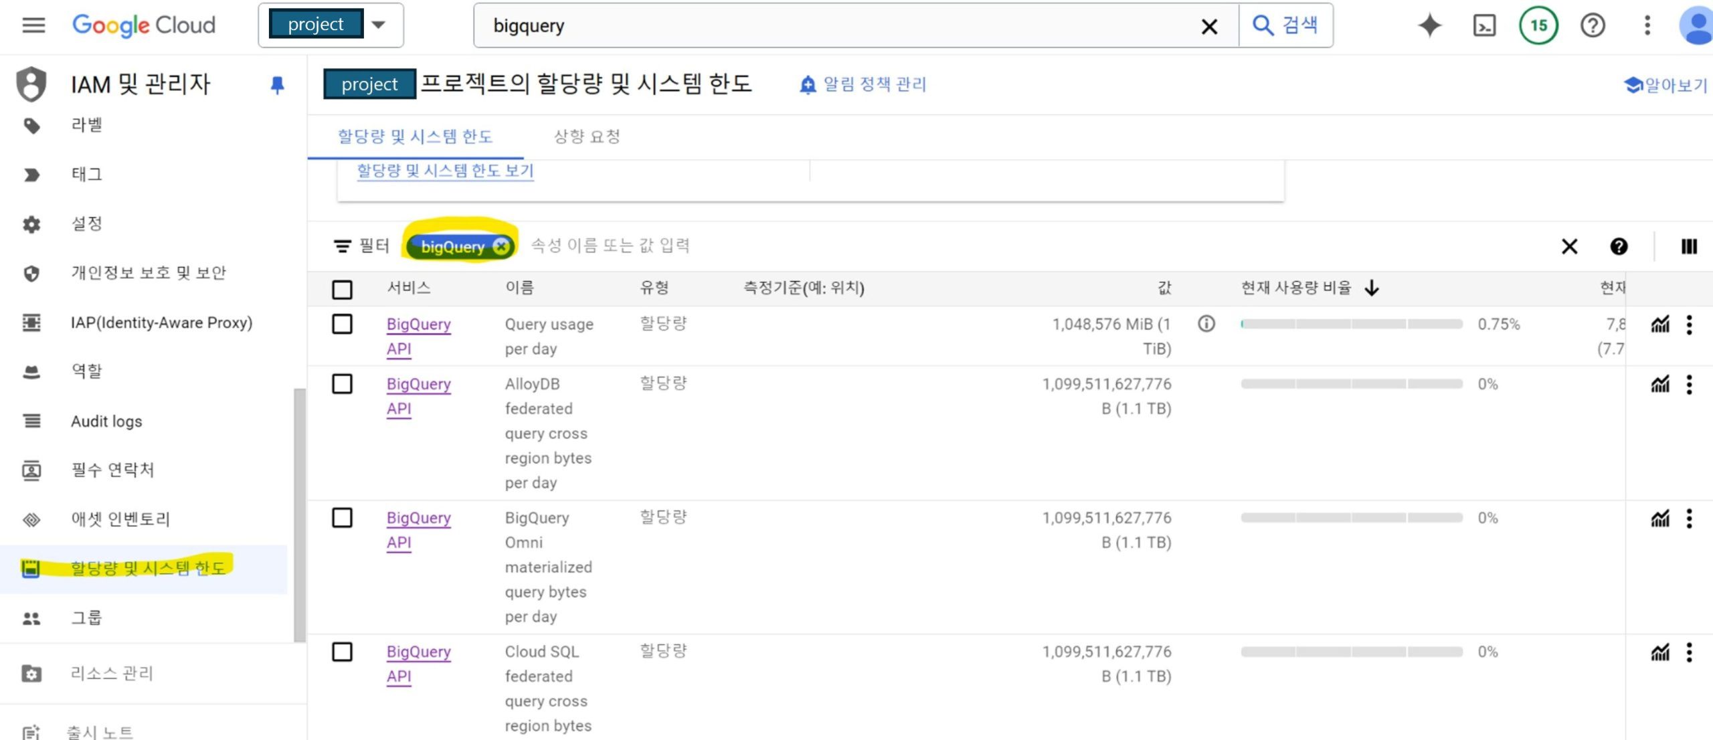This screenshot has height=740, width=1713.
Task: Click the 알아보기 learn button
Action: [x=1666, y=85]
